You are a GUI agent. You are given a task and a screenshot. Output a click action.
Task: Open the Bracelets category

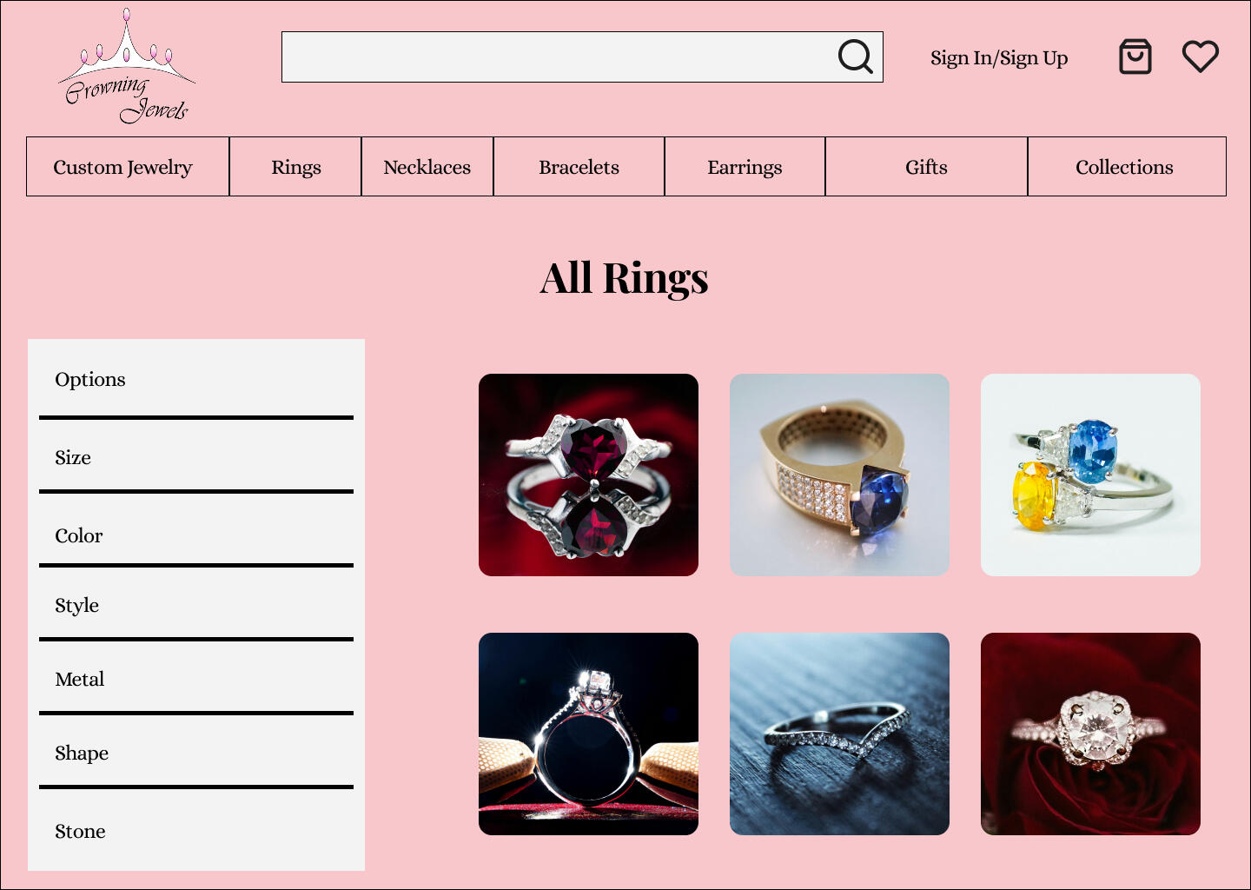(579, 166)
